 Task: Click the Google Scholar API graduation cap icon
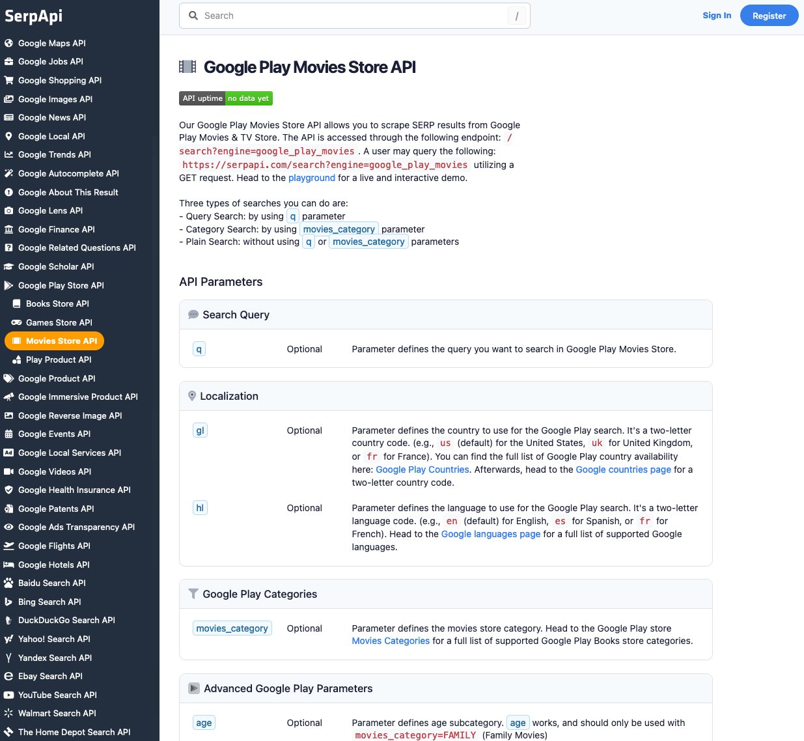pyautogui.click(x=8, y=267)
